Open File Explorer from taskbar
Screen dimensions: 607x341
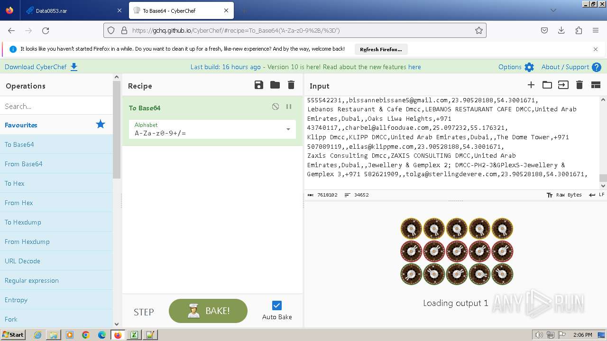pyautogui.click(x=54, y=335)
